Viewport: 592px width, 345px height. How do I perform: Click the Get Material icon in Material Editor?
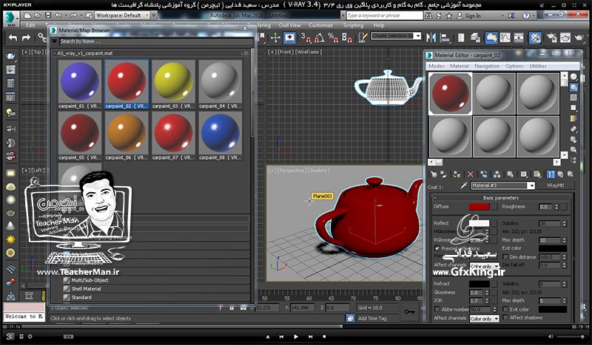[434, 174]
